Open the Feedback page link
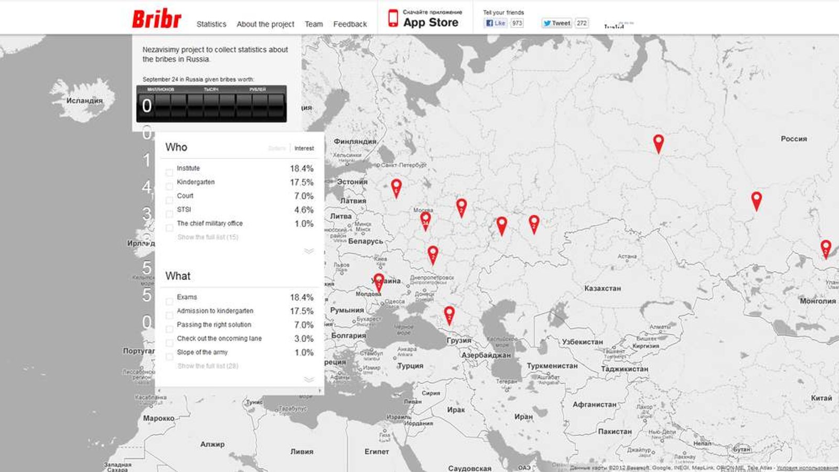The width and height of the screenshot is (839, 472). (350, 24)
